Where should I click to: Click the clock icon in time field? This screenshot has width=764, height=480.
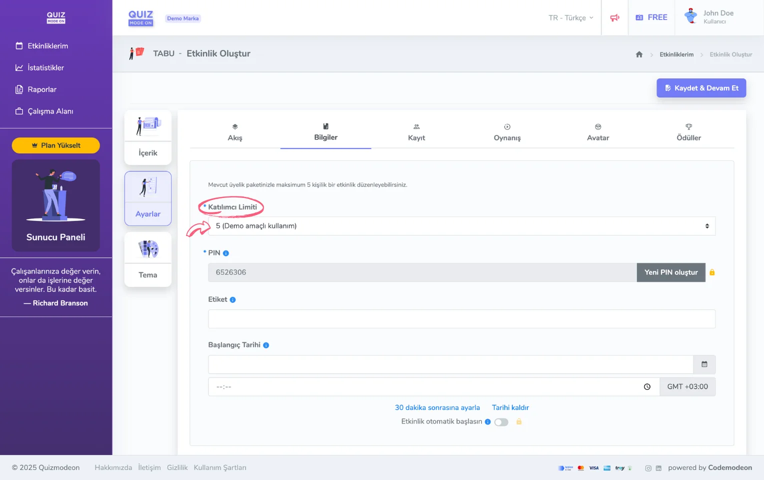coord(647,387)
